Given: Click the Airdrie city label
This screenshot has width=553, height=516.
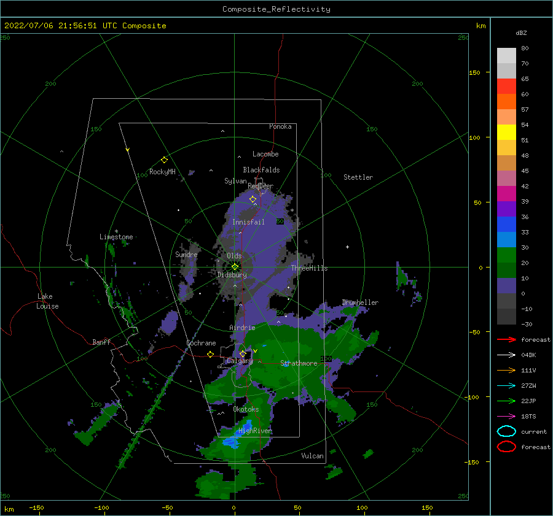Looking at the screenshot, I should (x=242, y=328).
